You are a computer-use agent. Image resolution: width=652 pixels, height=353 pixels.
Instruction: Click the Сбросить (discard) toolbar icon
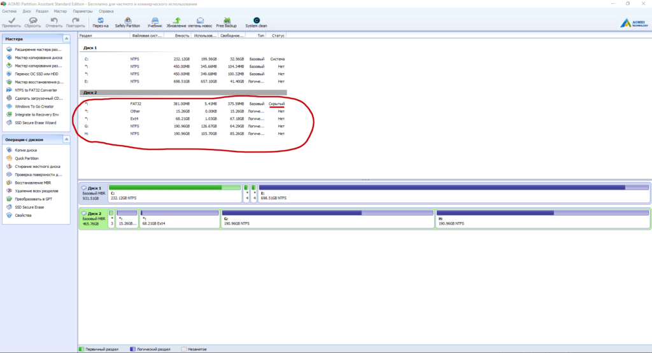pos(32,22)
